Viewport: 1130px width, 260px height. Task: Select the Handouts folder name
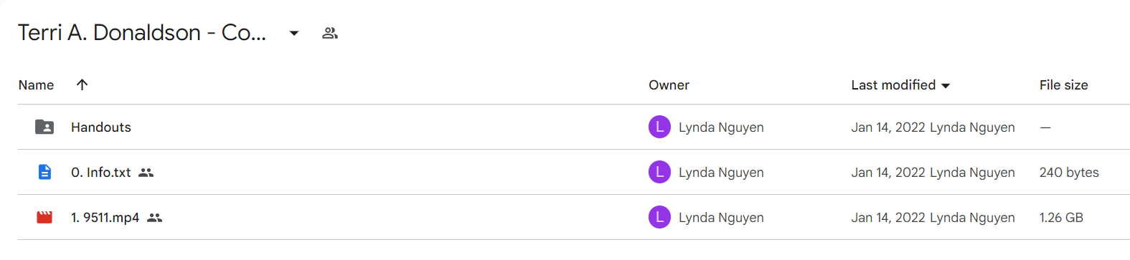pos(101,127)
